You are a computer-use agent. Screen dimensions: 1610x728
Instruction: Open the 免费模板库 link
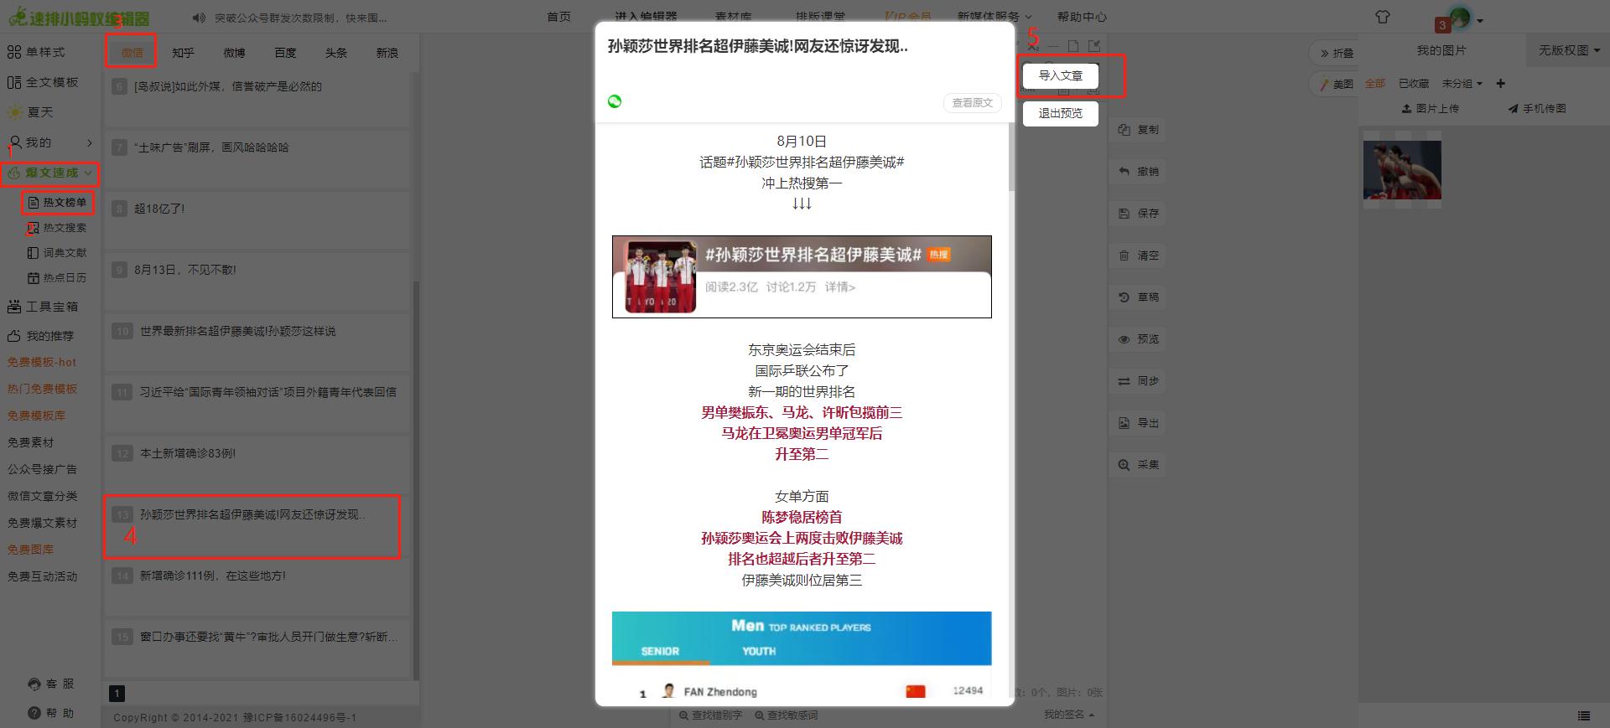(36, 416)
